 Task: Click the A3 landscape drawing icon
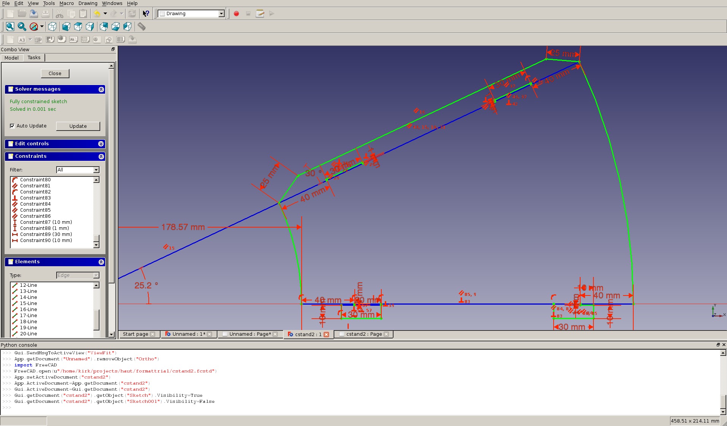pos(22,39)
